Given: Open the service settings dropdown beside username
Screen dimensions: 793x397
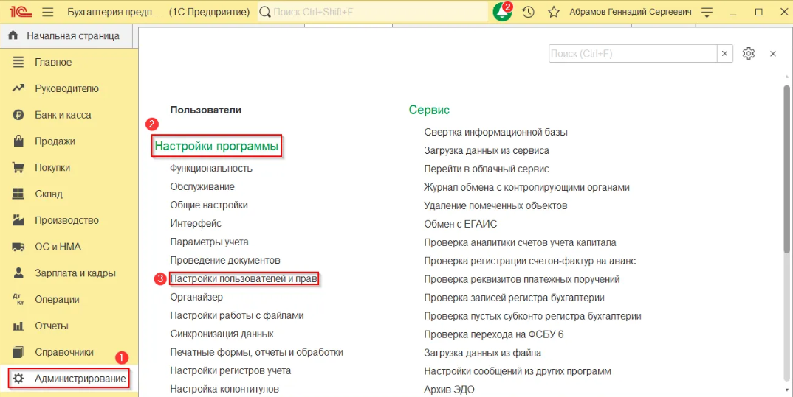Looking at the screenshot, I should pos(707,13).
